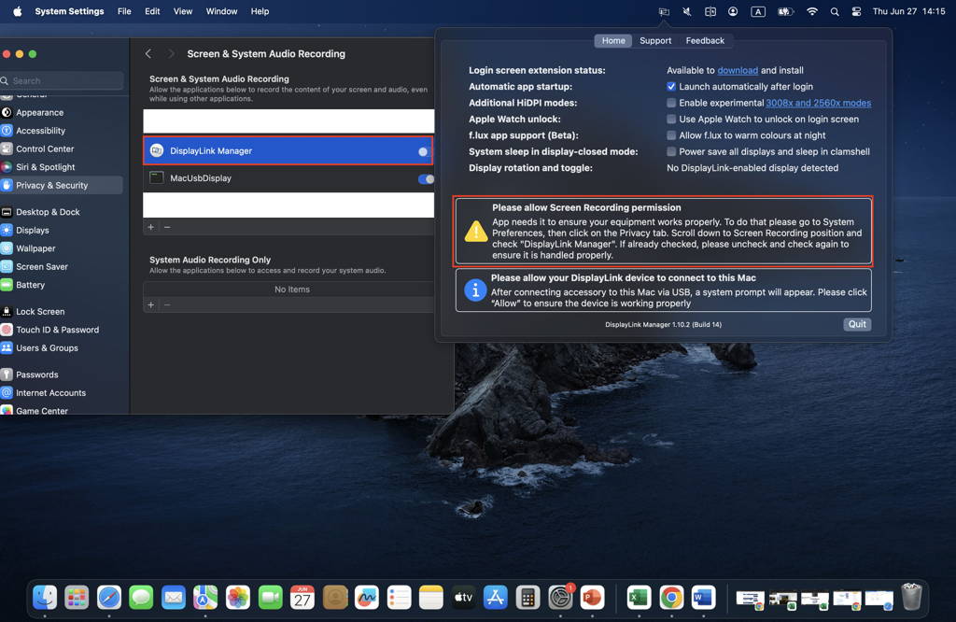The height and width of the screenshot is (622, 956).
Task: Switch to the Feedback tab
Action: click(705, 41)
